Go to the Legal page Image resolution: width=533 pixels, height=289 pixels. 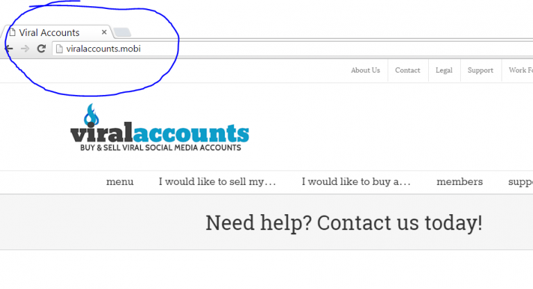(x=444, y=70)
